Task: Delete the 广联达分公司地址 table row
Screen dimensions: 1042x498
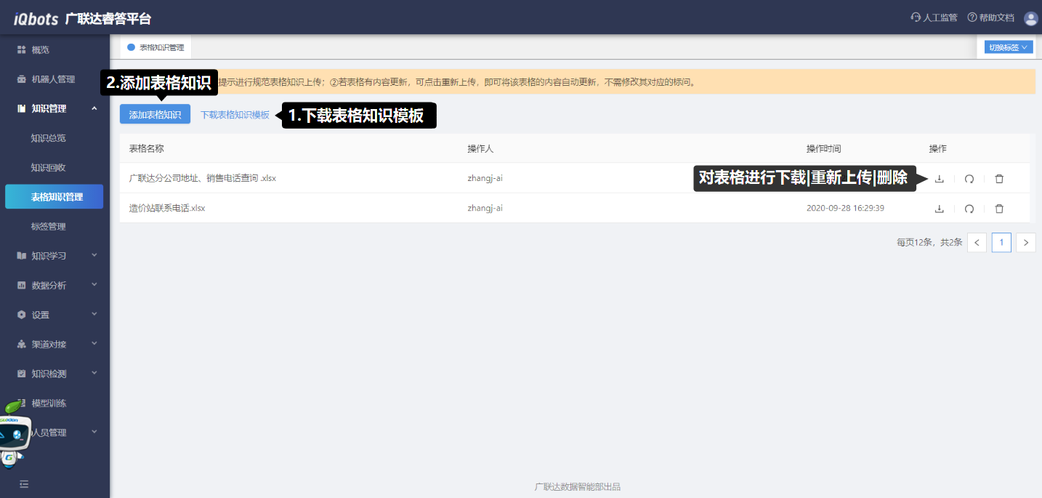Action: point(999,179)
